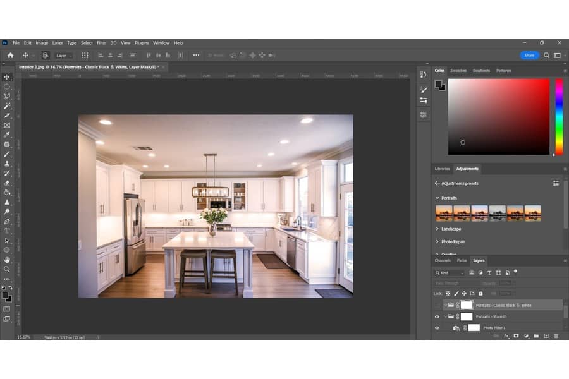569x379 pixels.
Task: Click the delete layer trash icon
Action: (556, 336)
